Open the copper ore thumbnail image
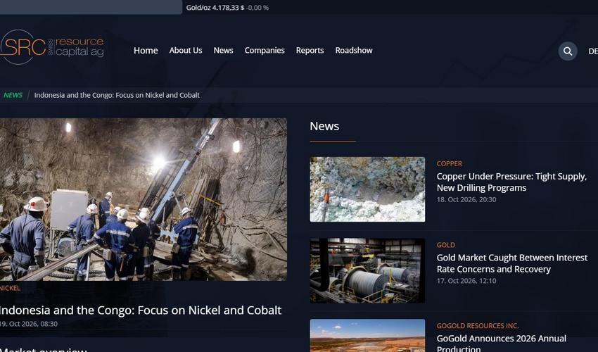The height and width of the screenshot is (352, 598). [367, 189]
